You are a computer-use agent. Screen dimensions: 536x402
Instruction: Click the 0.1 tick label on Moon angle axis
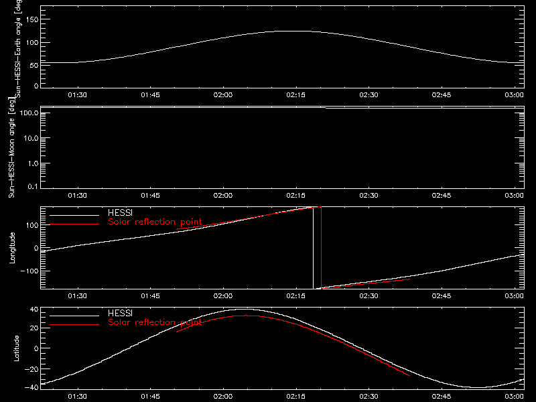click(x=33, y=186)
